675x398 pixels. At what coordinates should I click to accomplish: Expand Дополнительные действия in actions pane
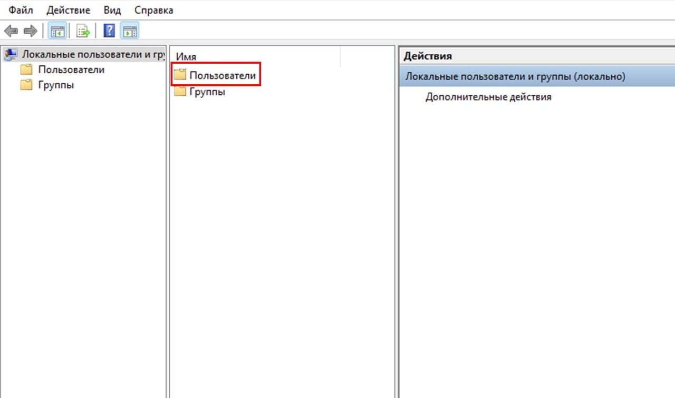tap(488, 97)
